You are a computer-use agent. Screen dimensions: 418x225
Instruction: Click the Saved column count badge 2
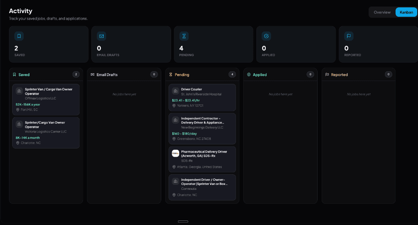pyautogui.click(x=76, y=74)
